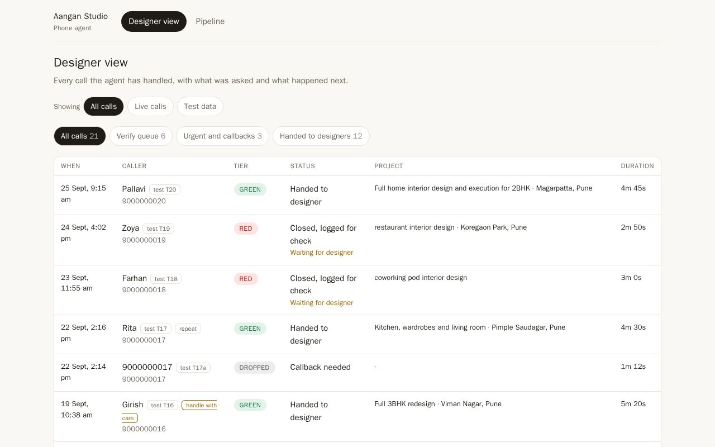
Task: Click the DROPPED tier badge
Action: (x=255, y=368)
